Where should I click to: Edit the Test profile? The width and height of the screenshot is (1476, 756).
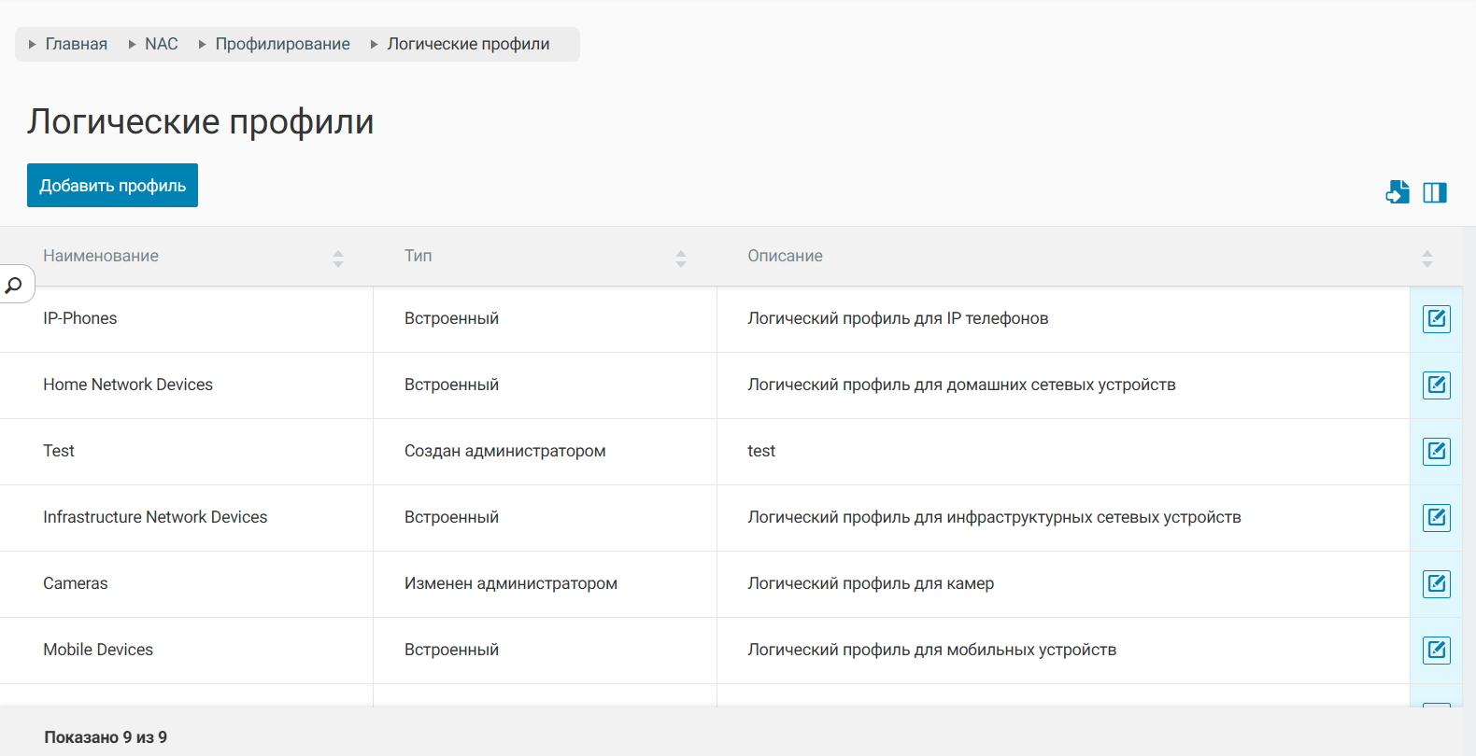1436,452
